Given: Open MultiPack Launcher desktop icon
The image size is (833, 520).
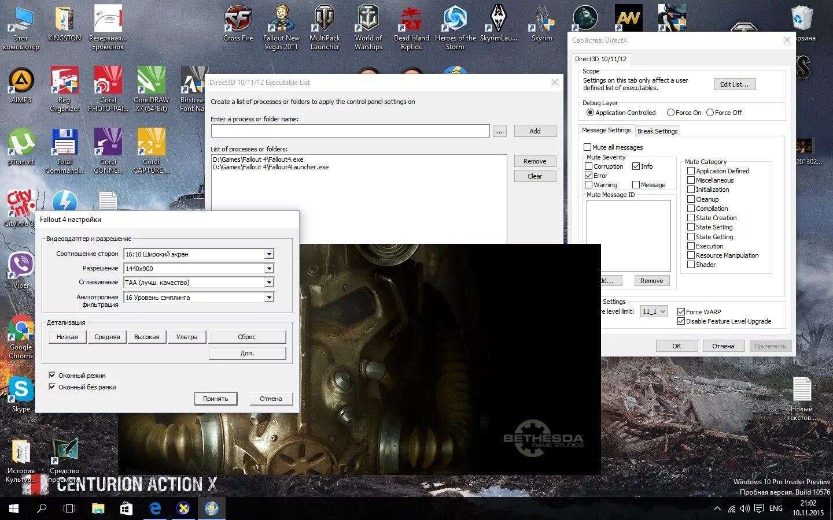Looking at the screenshot, I should pyautogui.click(x=325, y=28).
